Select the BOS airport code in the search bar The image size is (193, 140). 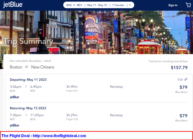69,5
